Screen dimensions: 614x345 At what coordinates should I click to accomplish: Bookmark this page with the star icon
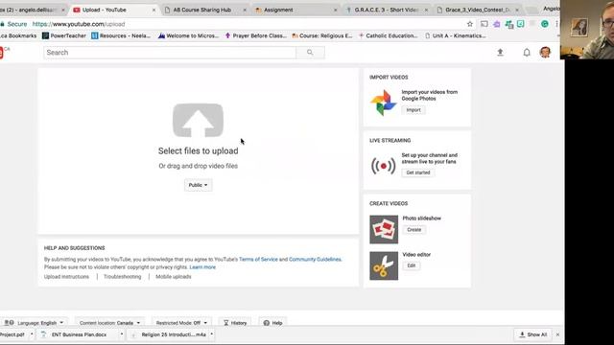(470, 24)
